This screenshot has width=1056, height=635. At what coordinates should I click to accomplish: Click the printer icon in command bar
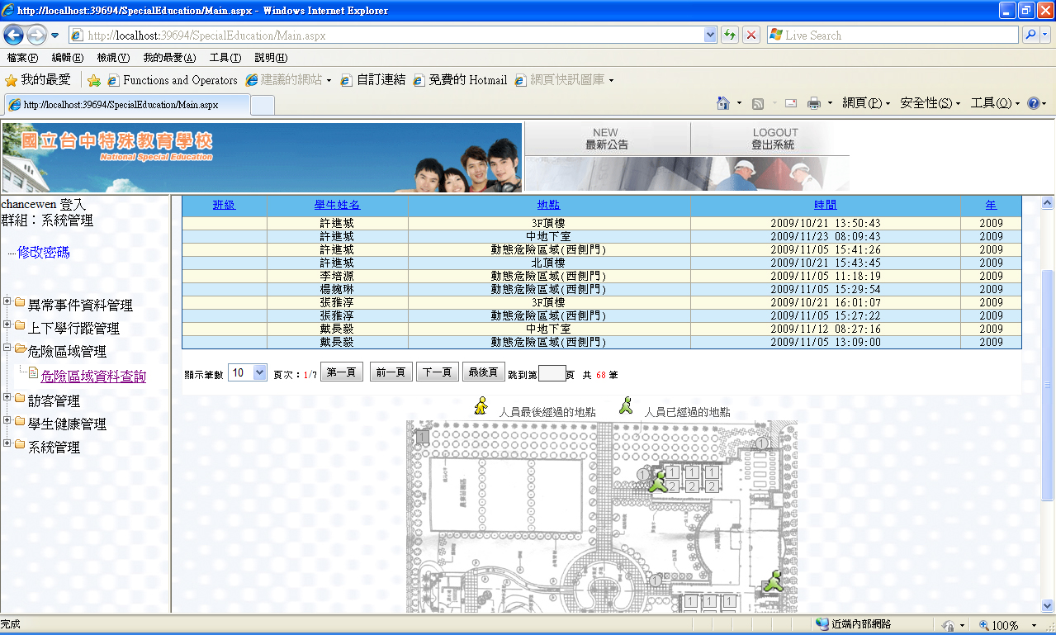point(813,103)
